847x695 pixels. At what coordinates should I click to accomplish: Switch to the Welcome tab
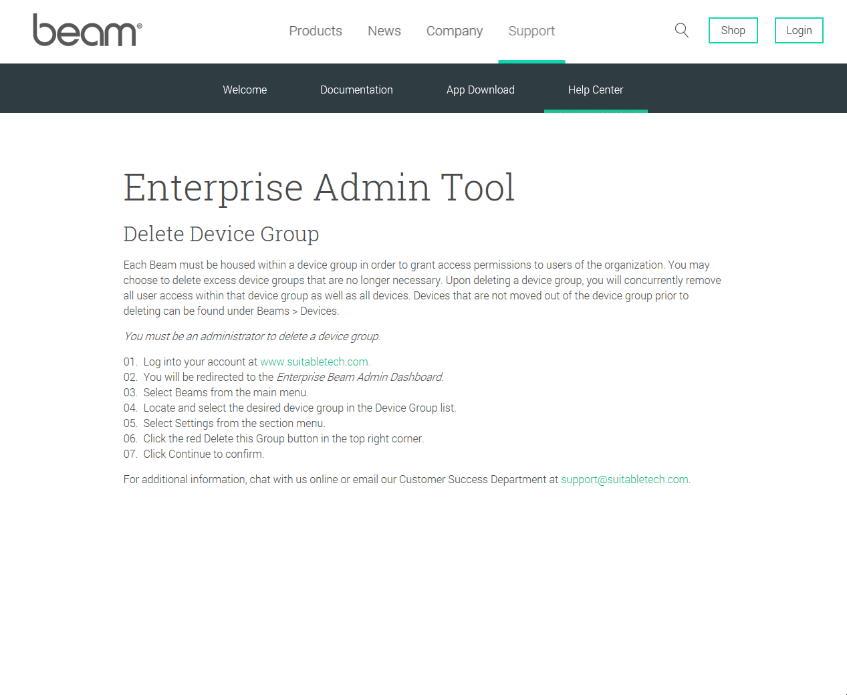click(x=245, y=90)
